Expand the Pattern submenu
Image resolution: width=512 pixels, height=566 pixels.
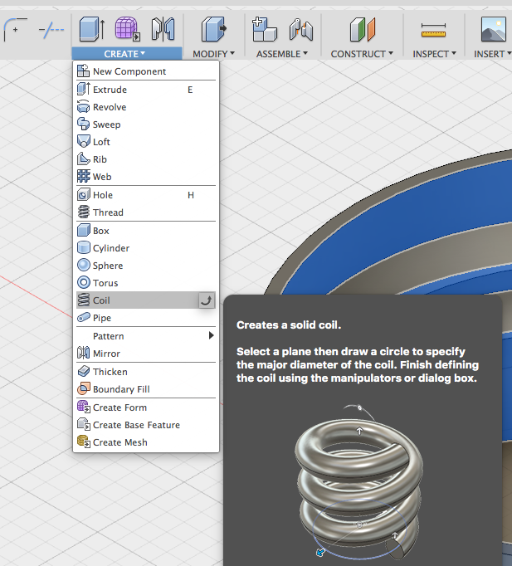point(146,336)
